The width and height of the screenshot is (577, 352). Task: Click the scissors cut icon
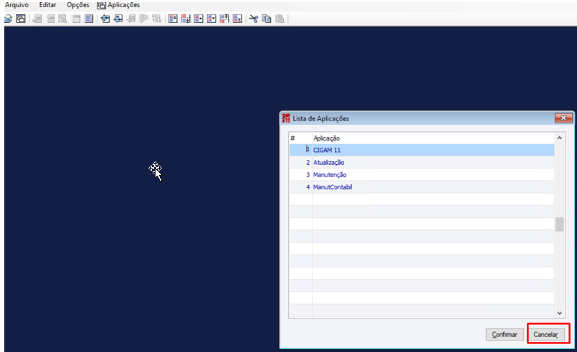tap(254, 19)
